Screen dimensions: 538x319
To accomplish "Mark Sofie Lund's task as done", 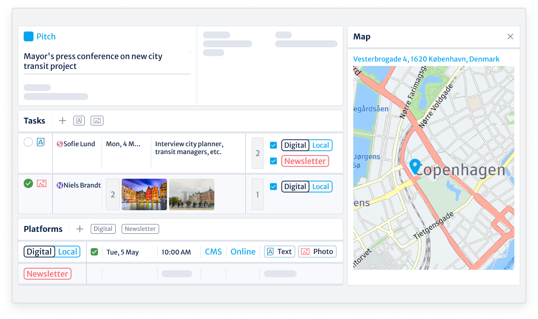I will (x=29, y=142).
